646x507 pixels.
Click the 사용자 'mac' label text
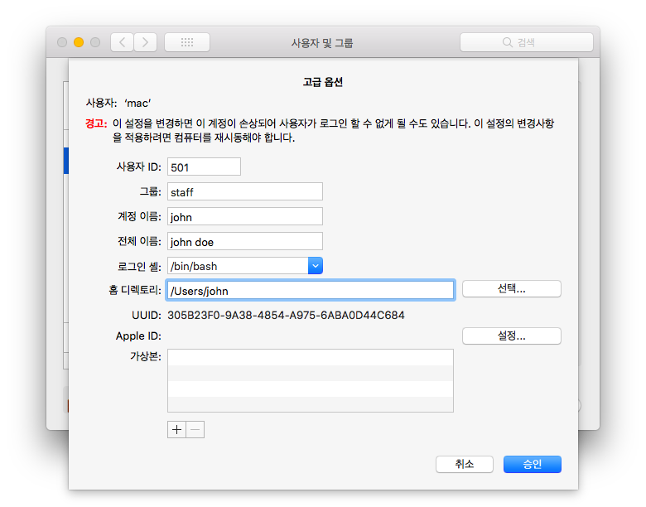click(x=118, y=103)
